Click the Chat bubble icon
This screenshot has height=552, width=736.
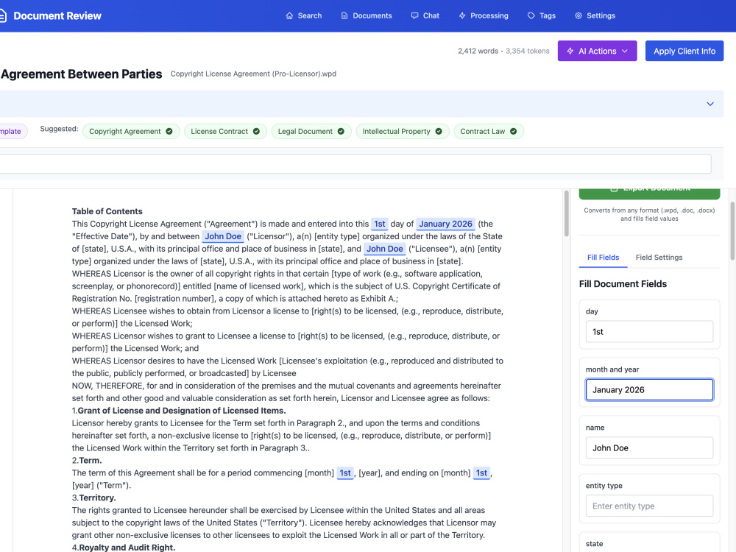click(x=414, y=16)
